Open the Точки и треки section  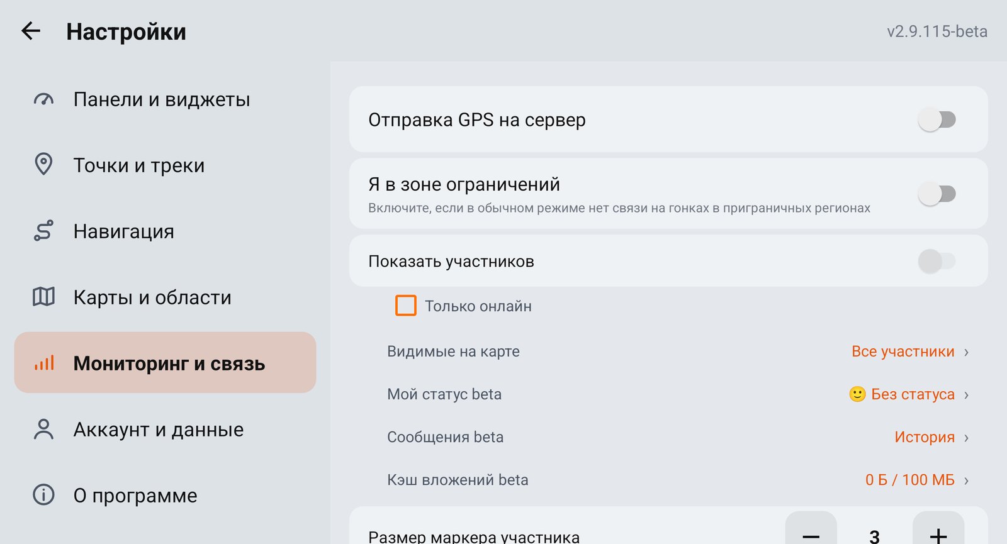click(x=165, y=165)
